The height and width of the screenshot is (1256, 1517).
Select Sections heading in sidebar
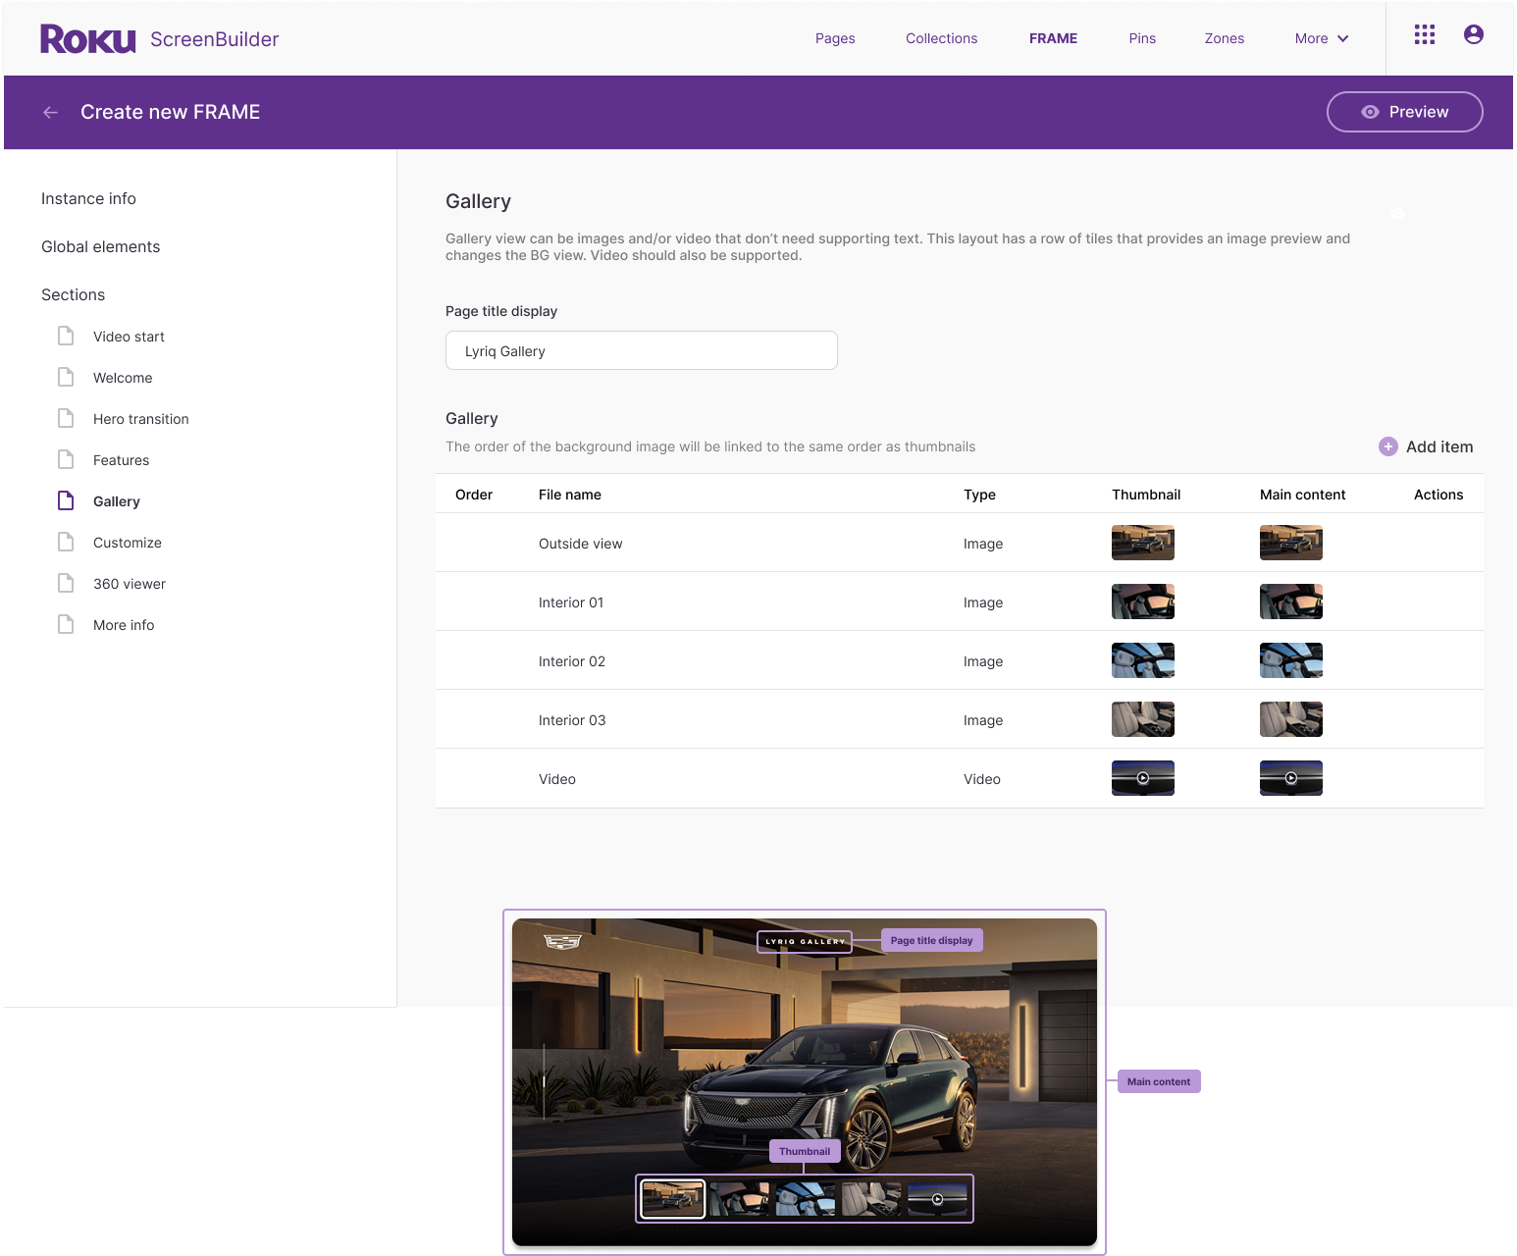[73, 294]
